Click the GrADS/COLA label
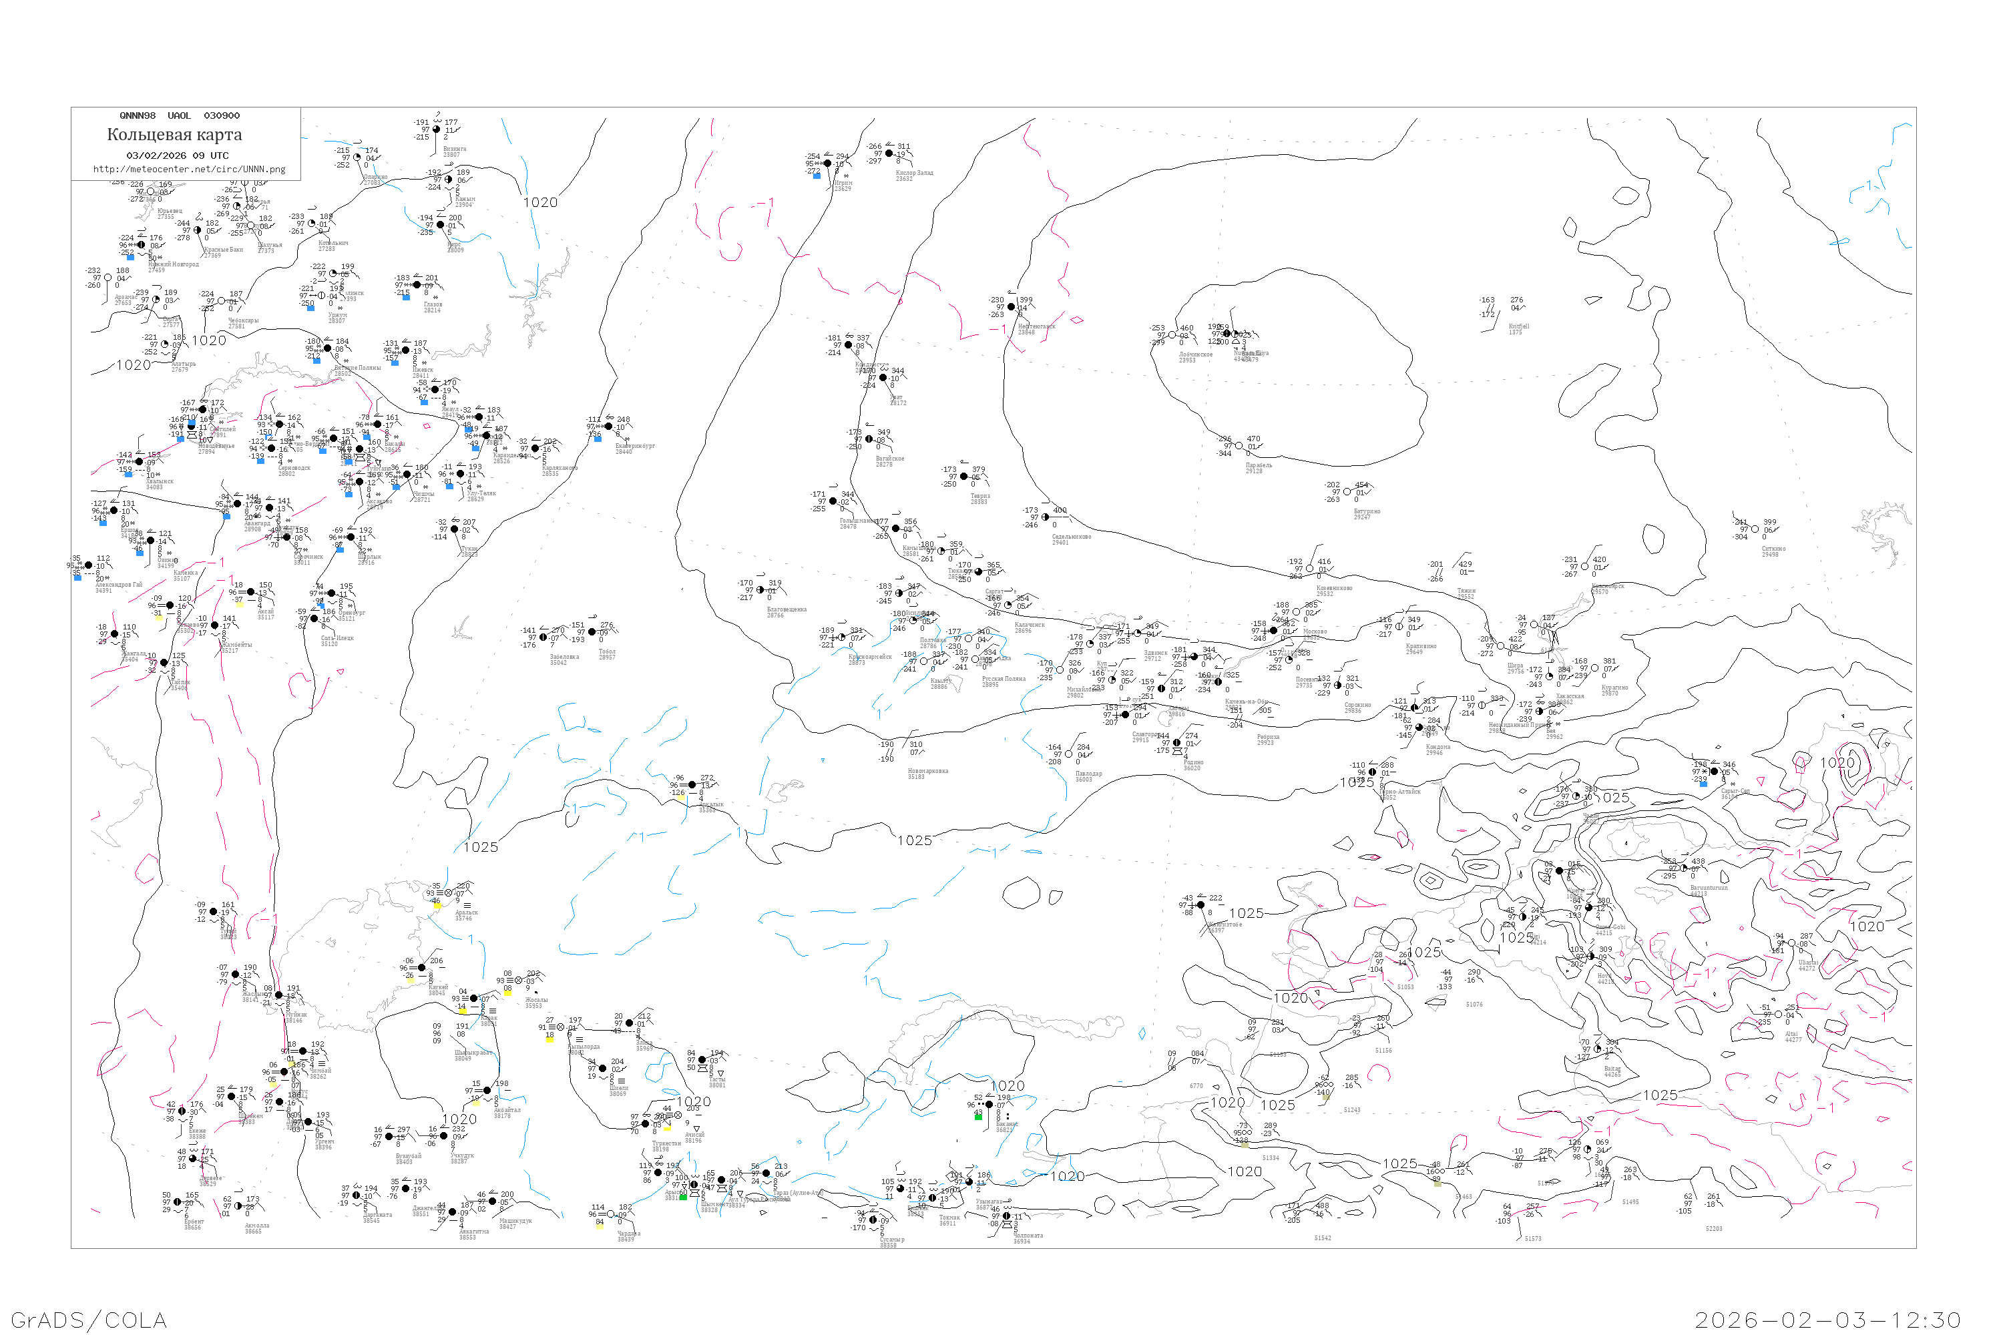The width and height of the screenshot is (2003, 1335). pos(89,1320)
